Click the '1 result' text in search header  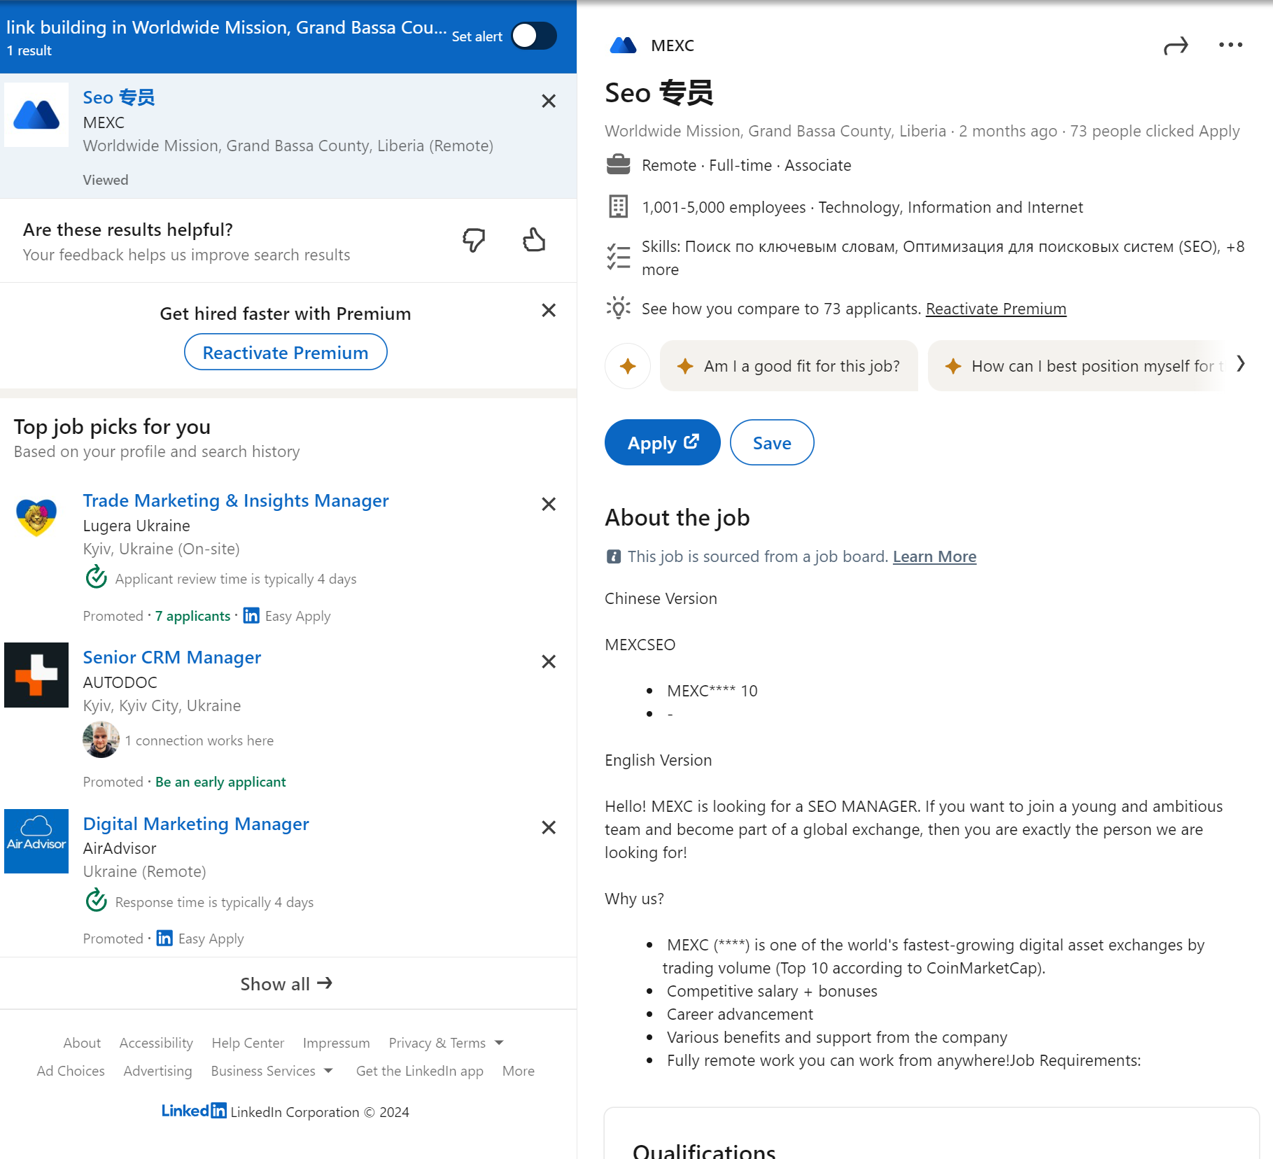(29, 50)
